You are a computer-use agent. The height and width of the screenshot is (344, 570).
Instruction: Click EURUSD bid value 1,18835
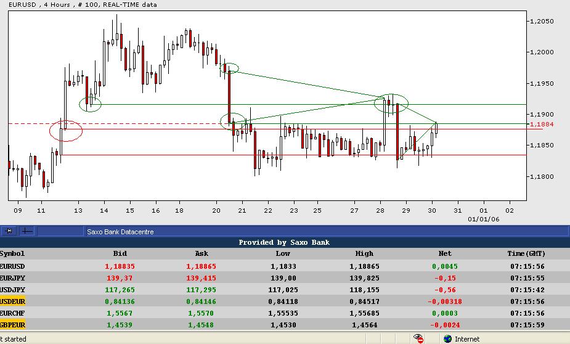120,266
